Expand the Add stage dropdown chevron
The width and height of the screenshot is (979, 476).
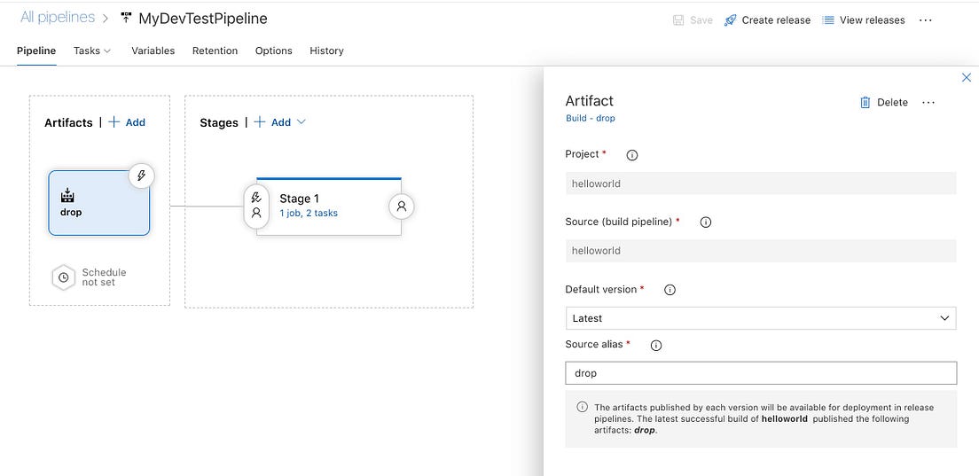coord(302,122)
